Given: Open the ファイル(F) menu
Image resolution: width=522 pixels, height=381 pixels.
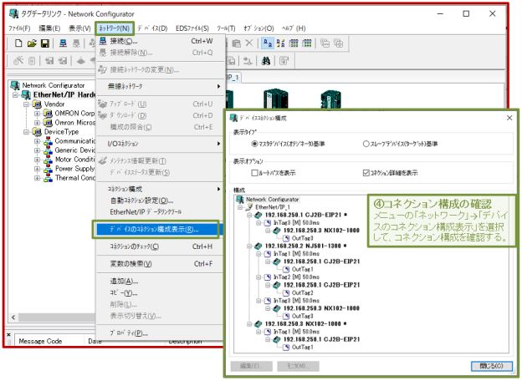Looking at the screenshot, I should click(x=19, y=28).
